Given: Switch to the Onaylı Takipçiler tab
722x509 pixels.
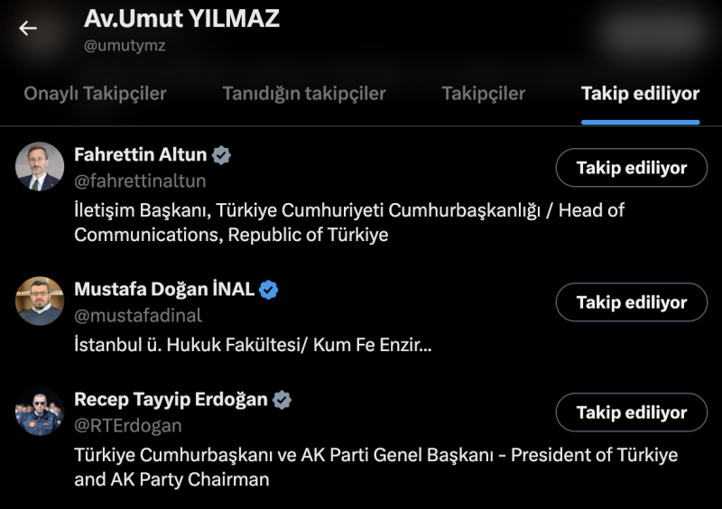Looking at the screenshot, I should 95,94.
